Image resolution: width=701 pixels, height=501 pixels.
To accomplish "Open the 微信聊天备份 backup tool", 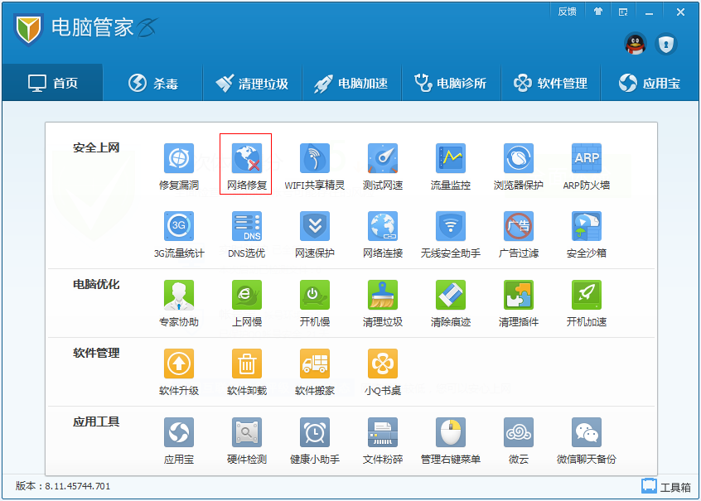I will [586, 433].
